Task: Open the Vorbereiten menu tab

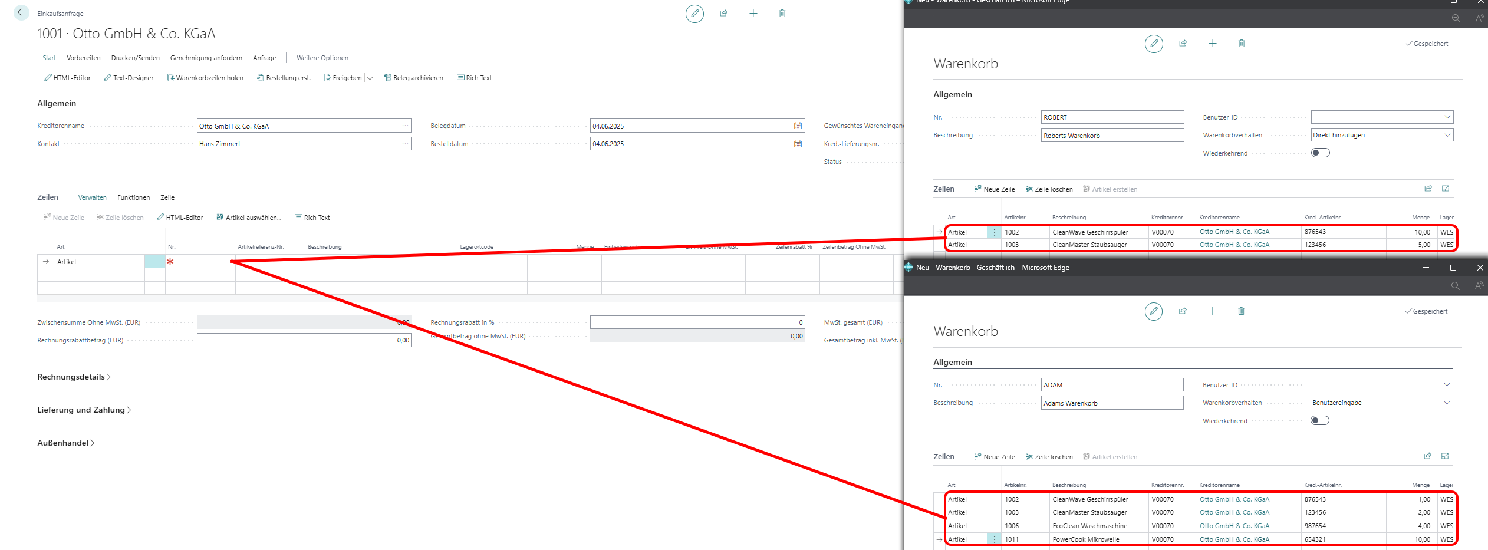Action: tap(83, 58)
